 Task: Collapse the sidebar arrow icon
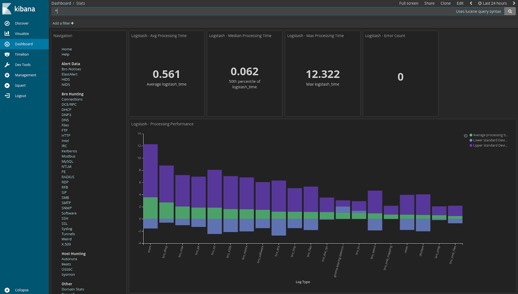coord(7,290)
